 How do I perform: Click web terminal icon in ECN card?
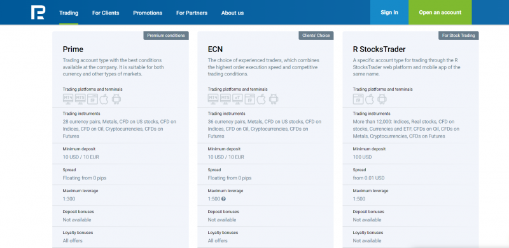pyautogui.click(x=250, y=99)
